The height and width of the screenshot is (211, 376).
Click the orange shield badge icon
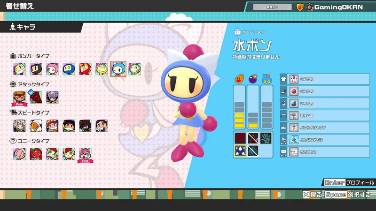[x=300, y=7]
